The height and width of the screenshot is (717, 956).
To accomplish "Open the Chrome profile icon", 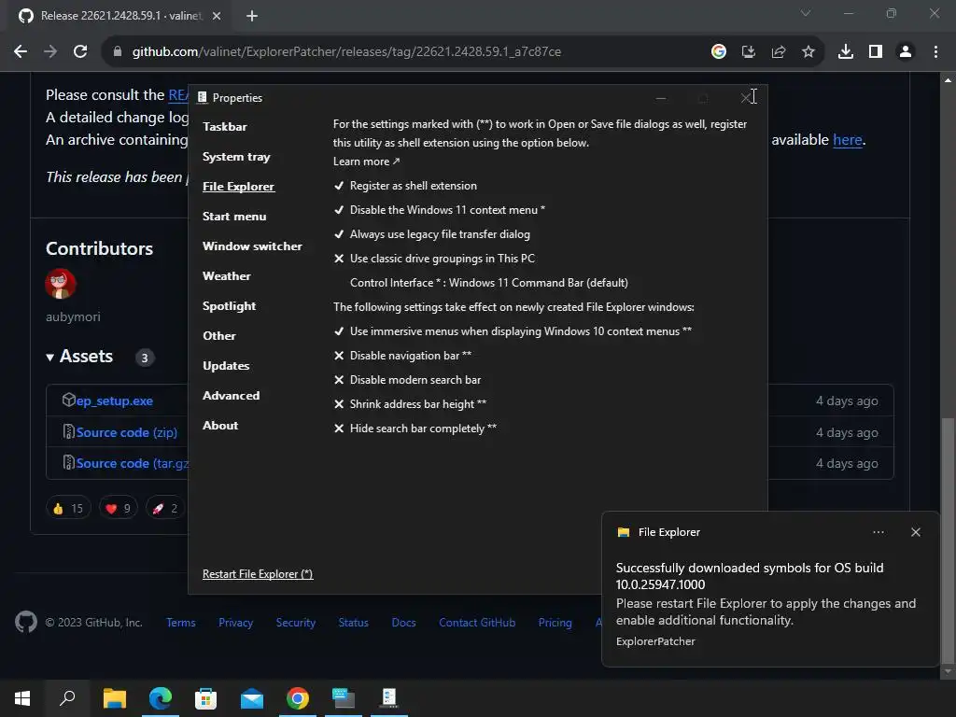I will [x=906, y=52].
